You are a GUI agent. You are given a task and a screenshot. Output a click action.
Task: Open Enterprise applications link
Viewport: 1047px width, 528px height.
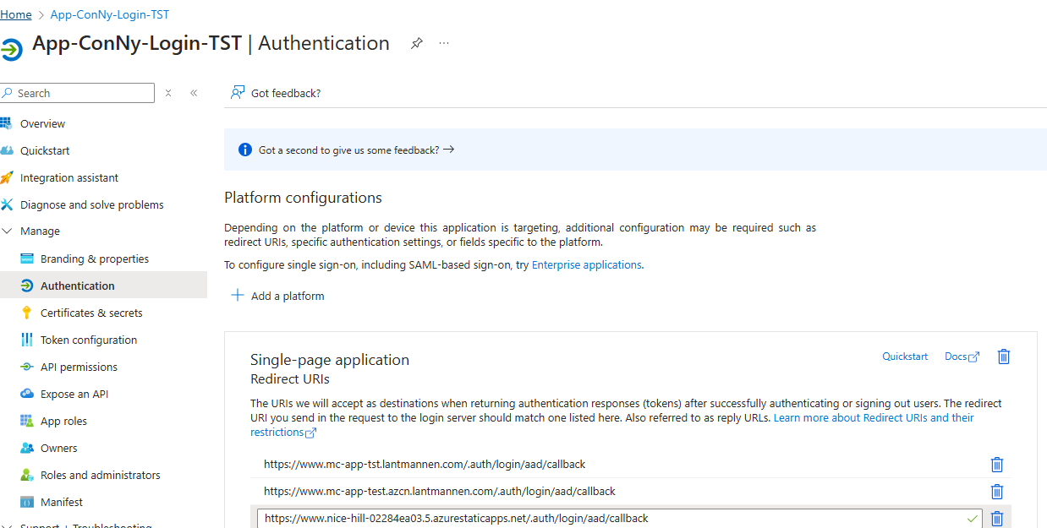click(x=586, y=264)
